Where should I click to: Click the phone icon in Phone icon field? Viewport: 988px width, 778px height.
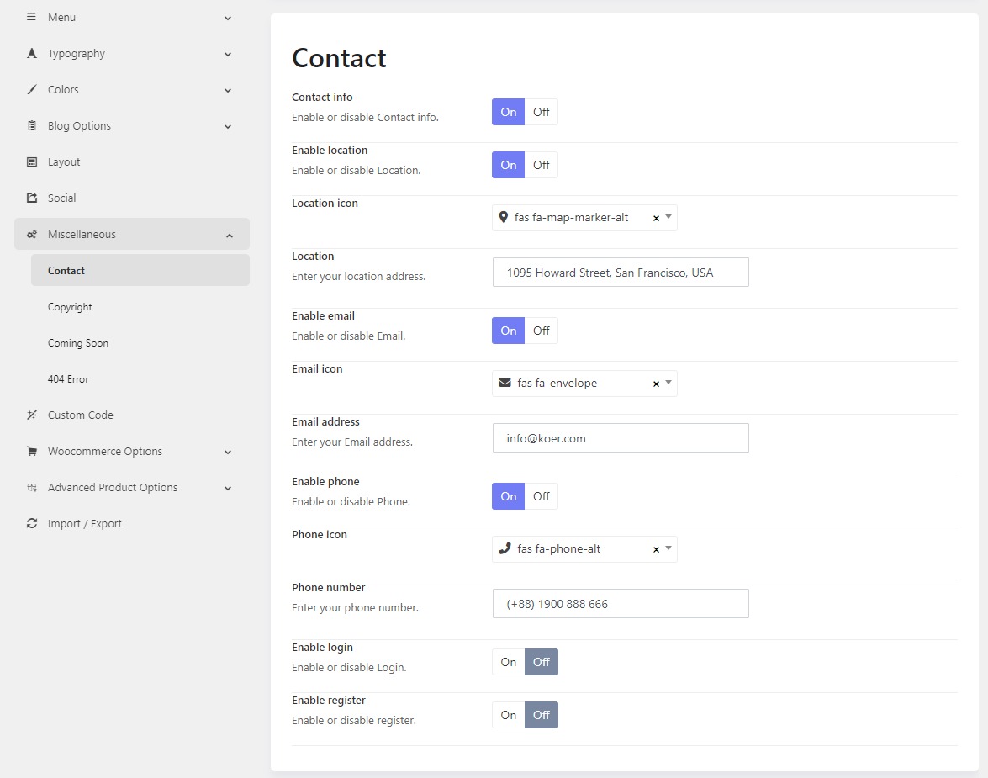[505, 548]
